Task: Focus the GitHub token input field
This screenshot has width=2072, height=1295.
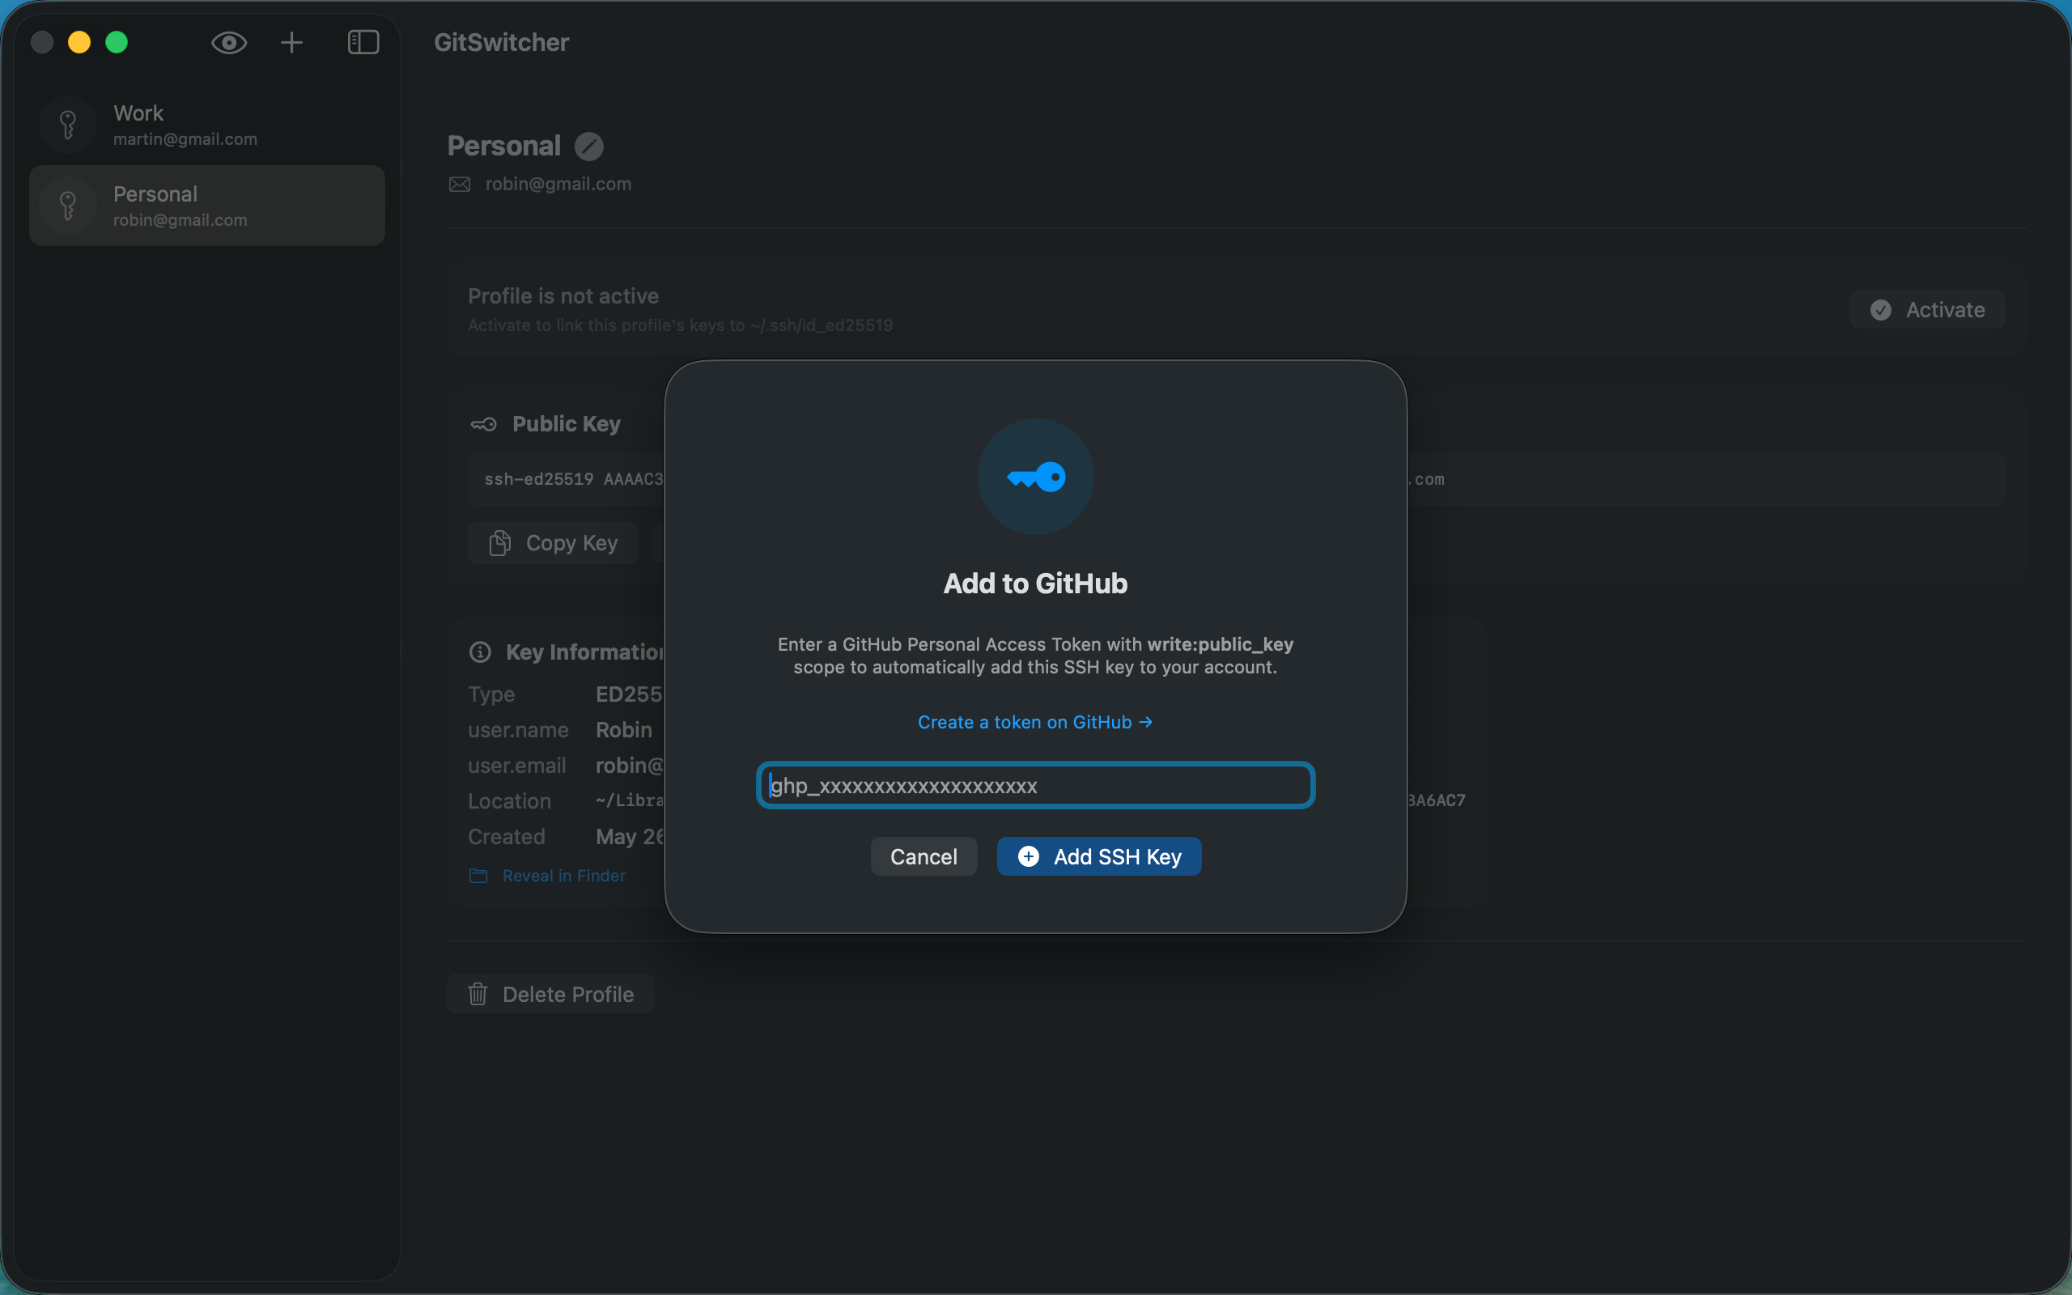Action: click(1036, 785)
